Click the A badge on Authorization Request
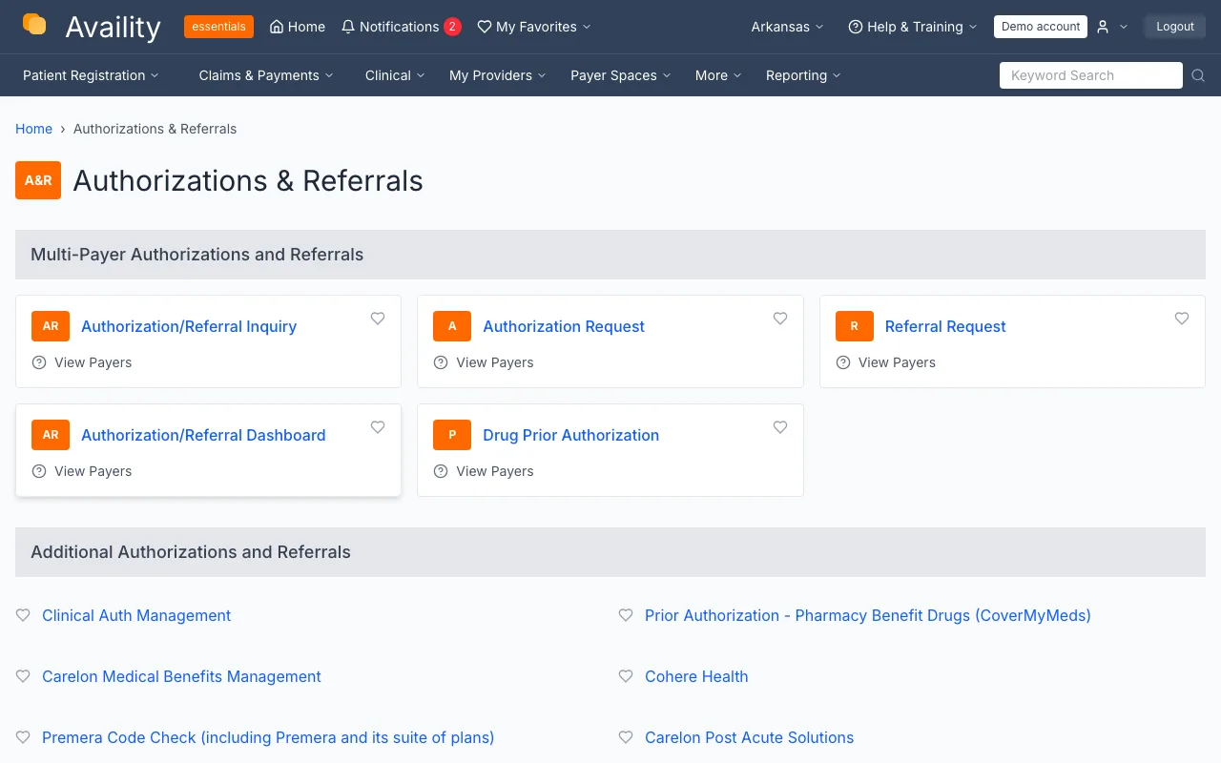 (452, 326)
